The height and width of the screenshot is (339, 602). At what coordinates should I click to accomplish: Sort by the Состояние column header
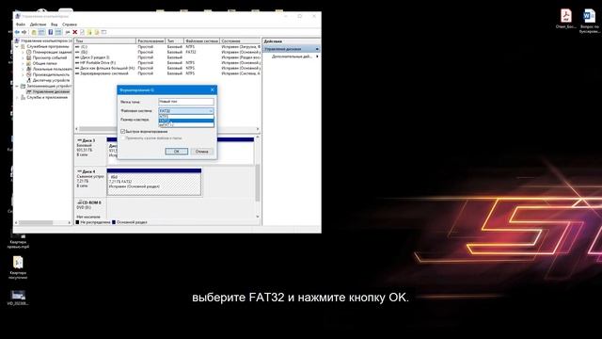(241, 40)
